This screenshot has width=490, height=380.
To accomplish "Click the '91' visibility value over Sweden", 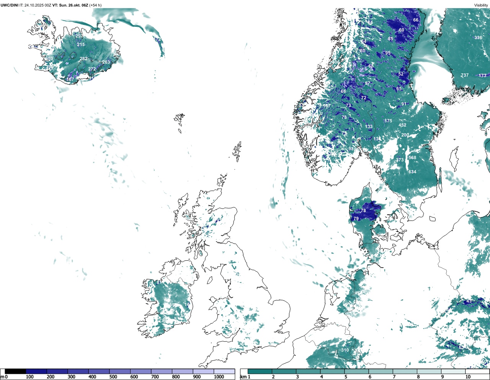I will pos(404,104).
